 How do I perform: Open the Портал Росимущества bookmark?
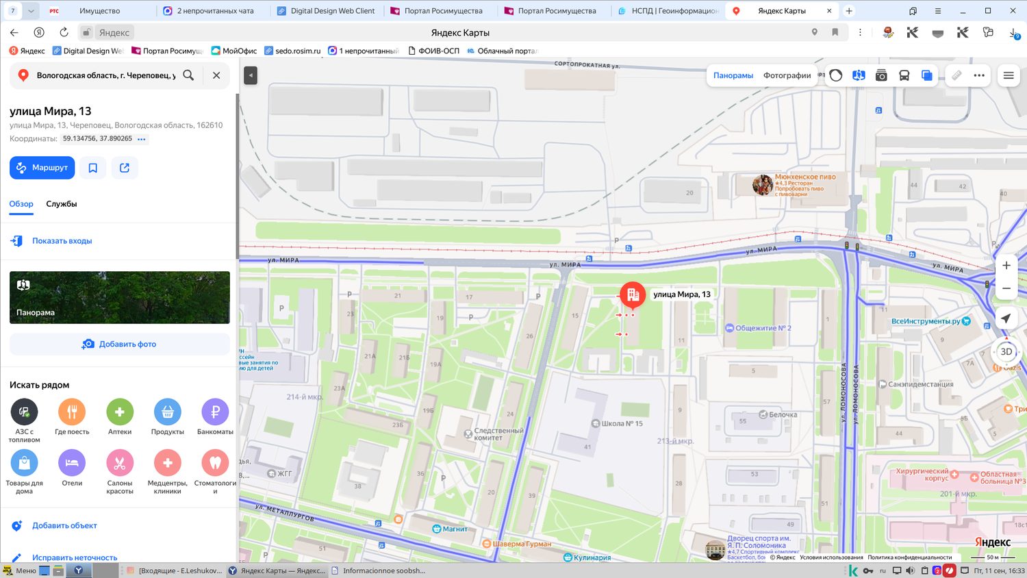(x=168, y=51)
